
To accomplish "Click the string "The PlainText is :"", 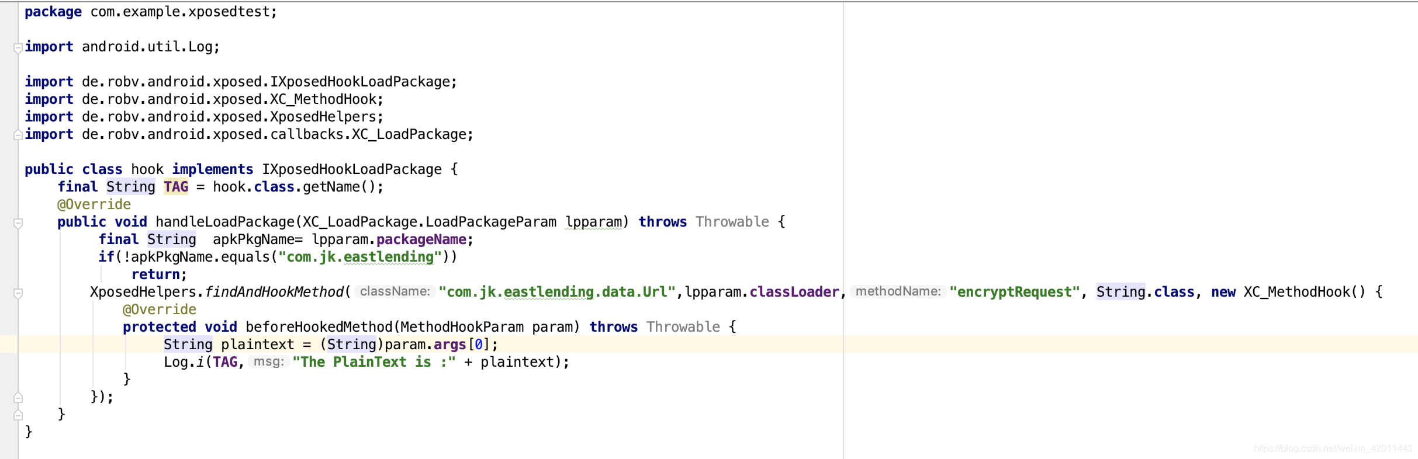I will 374,362.
